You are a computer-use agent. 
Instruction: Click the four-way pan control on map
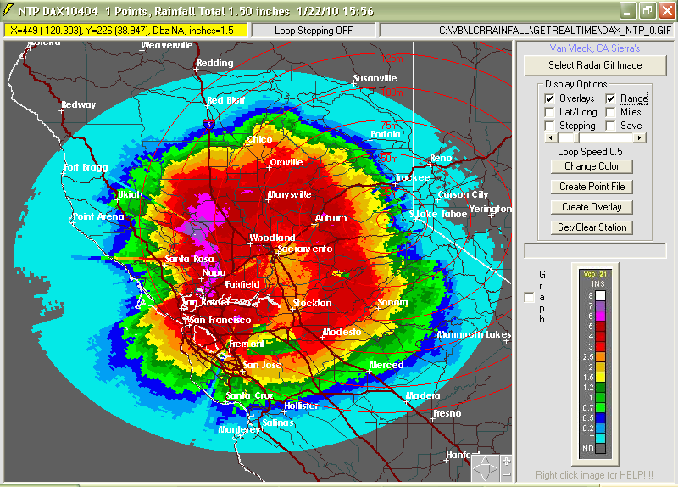pyautogui.click(x=486, y=467)
